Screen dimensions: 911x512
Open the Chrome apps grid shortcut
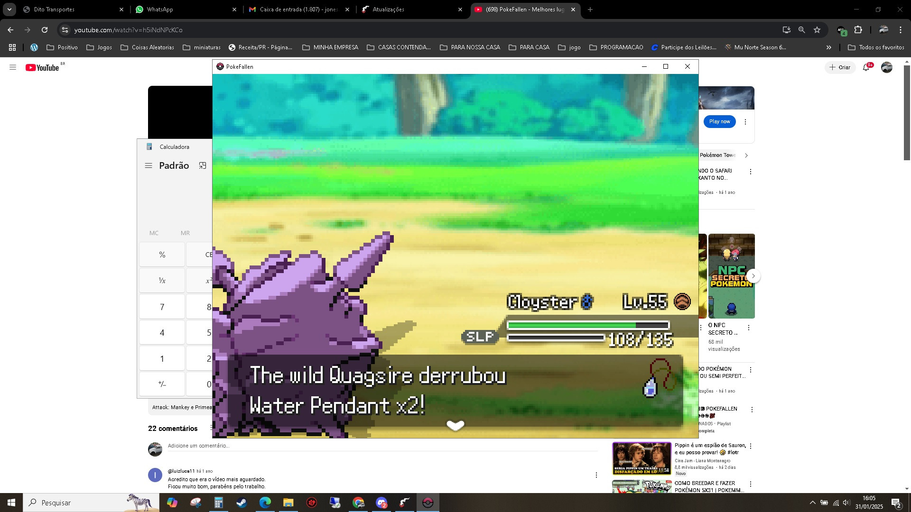(12, 47)
